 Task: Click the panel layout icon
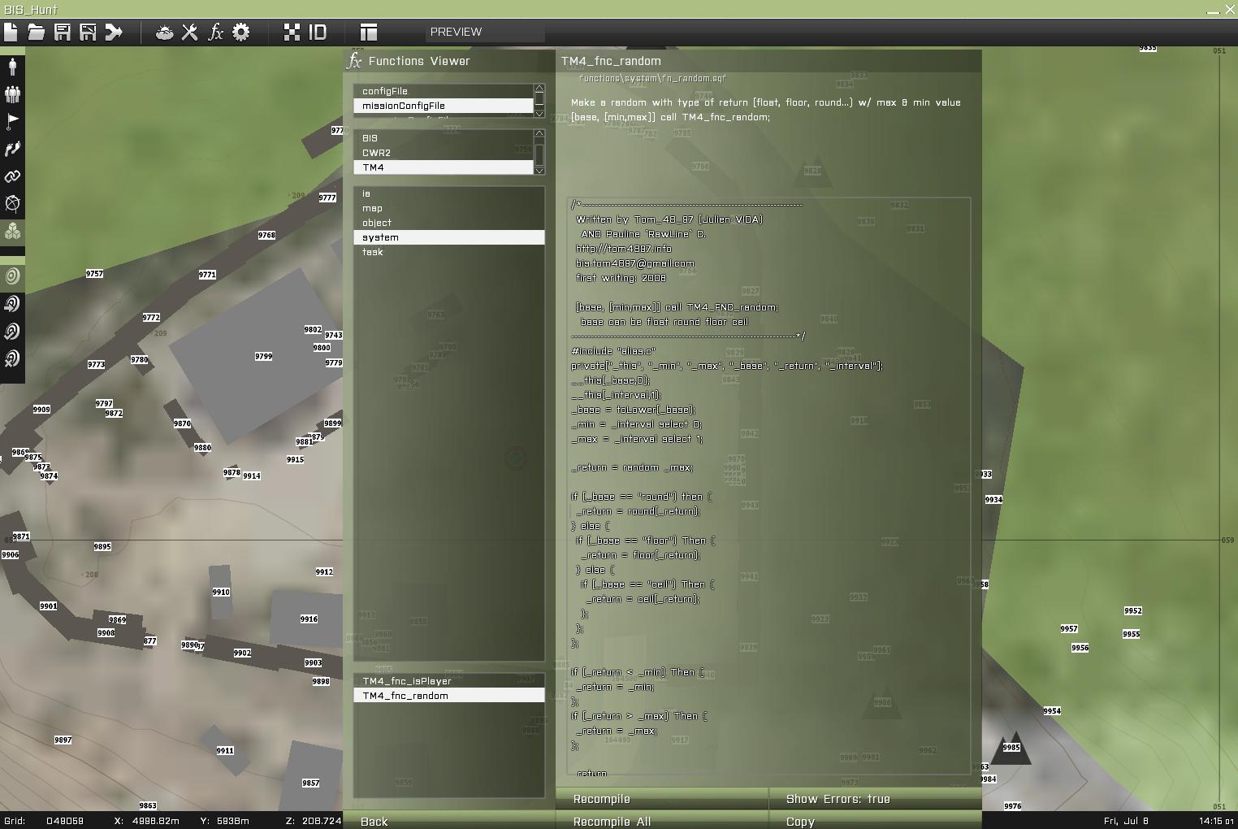368,32
